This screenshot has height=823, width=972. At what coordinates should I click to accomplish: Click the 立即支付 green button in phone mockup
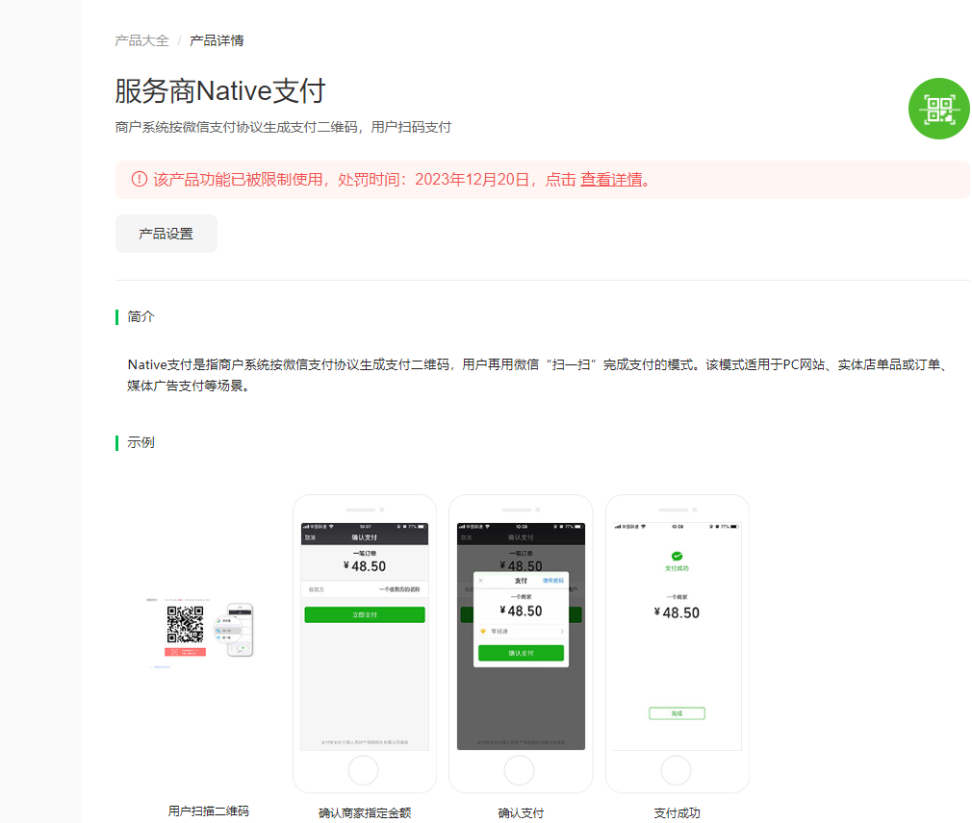(x=365, y=615)
